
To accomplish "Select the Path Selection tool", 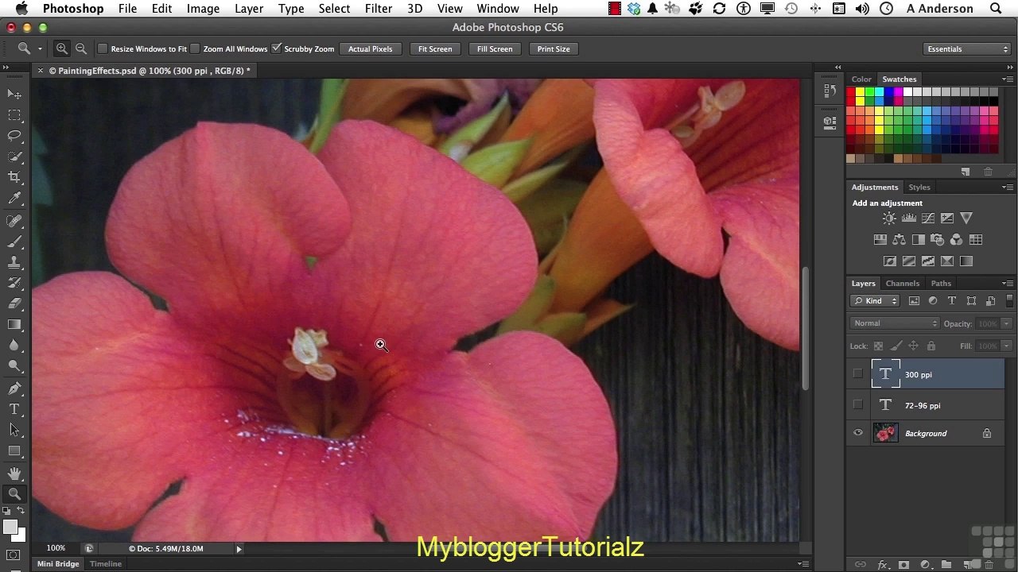I will coord(14,430).
